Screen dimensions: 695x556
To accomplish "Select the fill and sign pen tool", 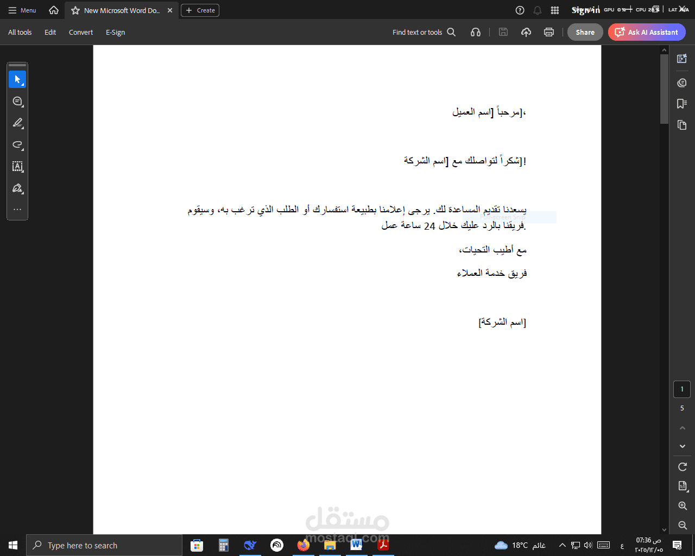I will pyautogui.click(x=17, y=188).
